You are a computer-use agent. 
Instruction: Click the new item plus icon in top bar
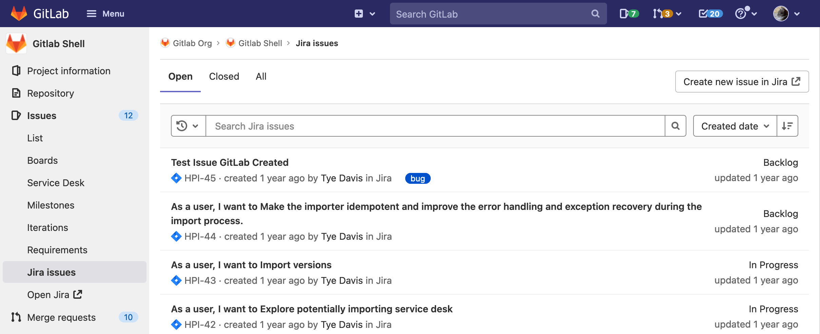tap(359, 14)
